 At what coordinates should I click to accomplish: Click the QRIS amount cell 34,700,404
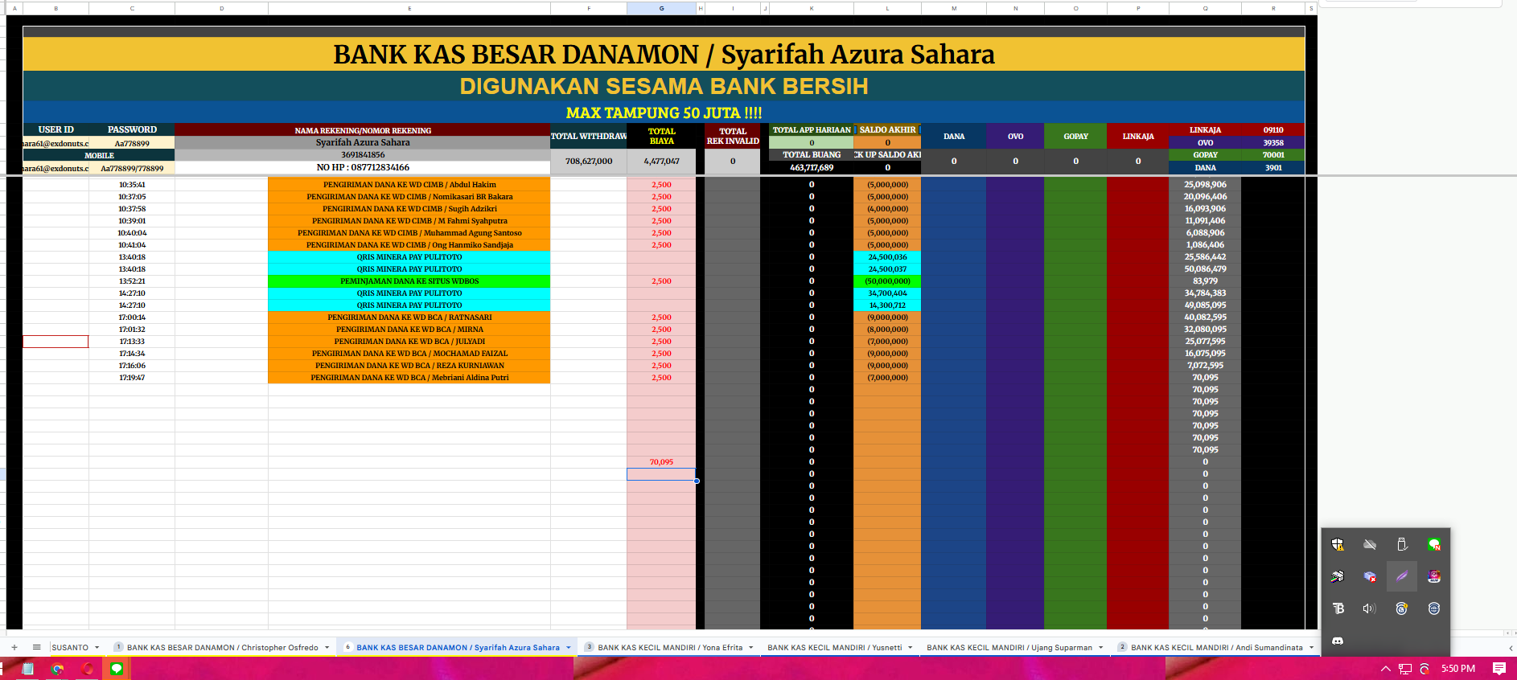(x=887, y=293)
